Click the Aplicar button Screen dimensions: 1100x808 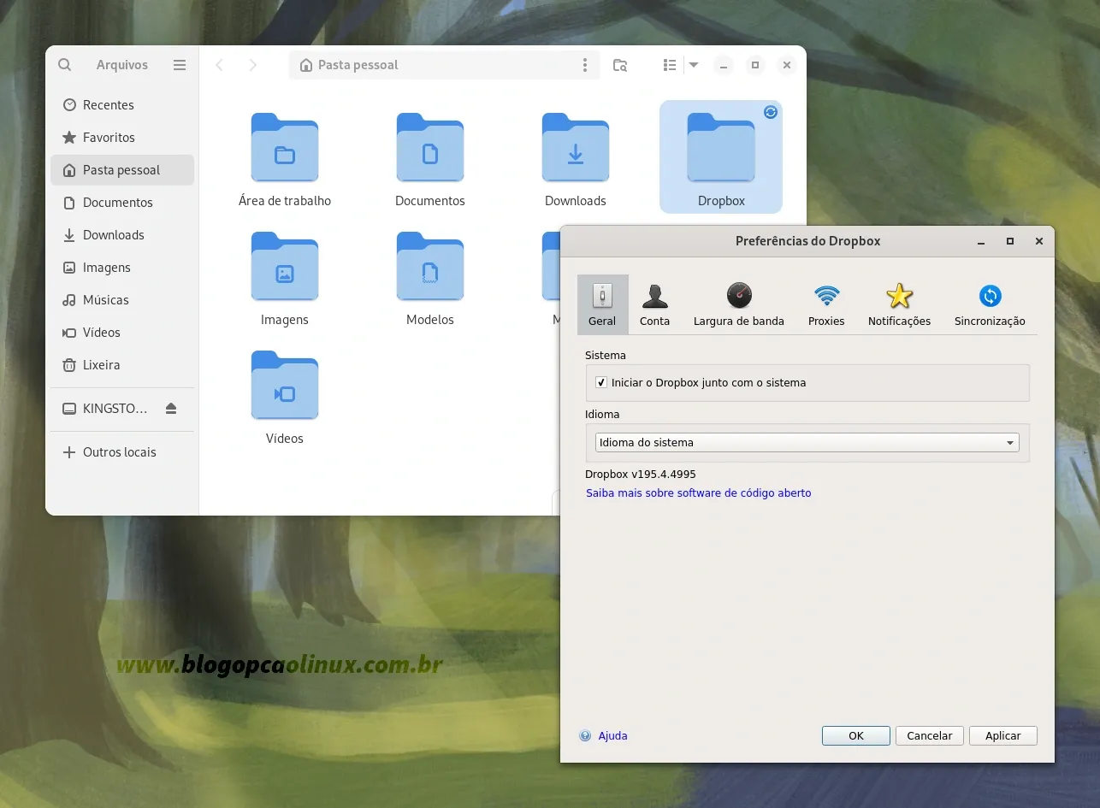(1003, 736)
